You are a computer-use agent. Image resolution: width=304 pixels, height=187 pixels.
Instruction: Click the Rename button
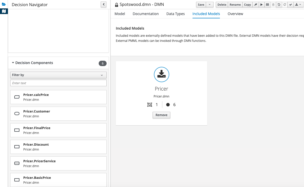click(235, 5)
